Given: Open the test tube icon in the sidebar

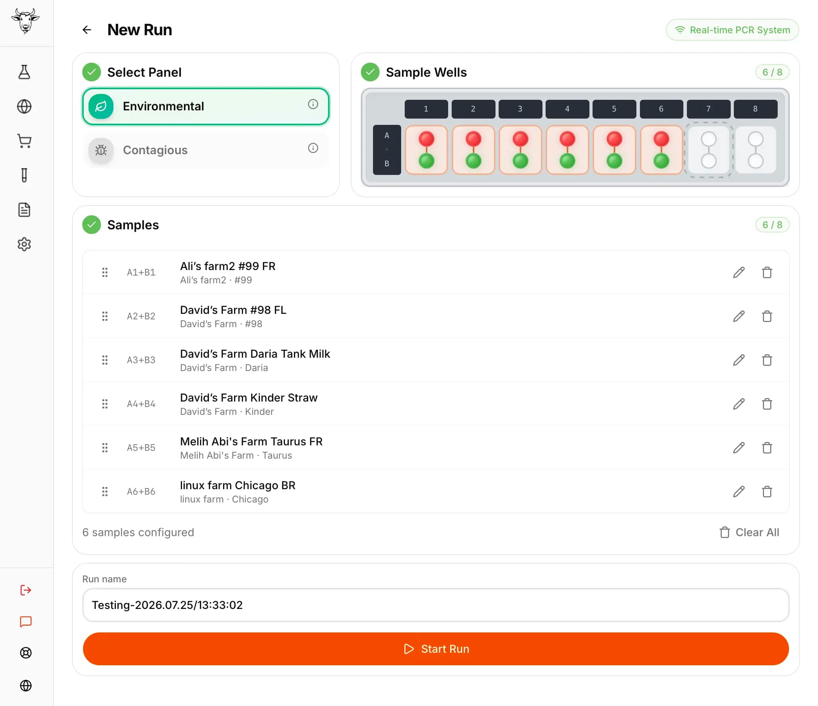Looking at the screenshot, I should [x=25, y=175].
